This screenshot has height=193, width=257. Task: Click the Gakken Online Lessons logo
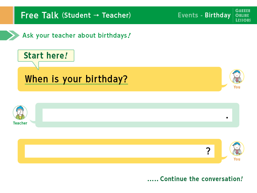pyautogui.click(x=243, y=15)
